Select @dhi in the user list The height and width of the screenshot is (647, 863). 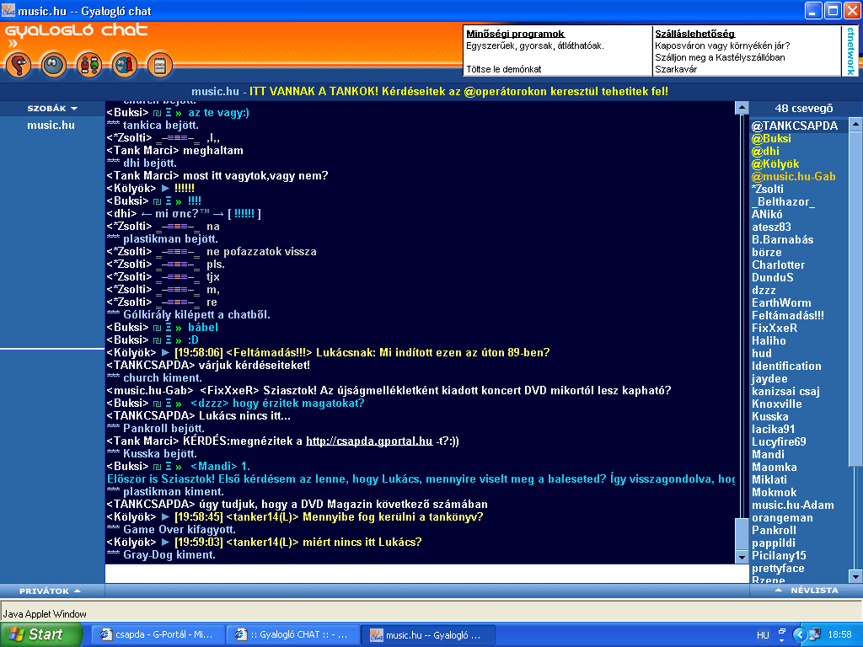tap(765, 152)
